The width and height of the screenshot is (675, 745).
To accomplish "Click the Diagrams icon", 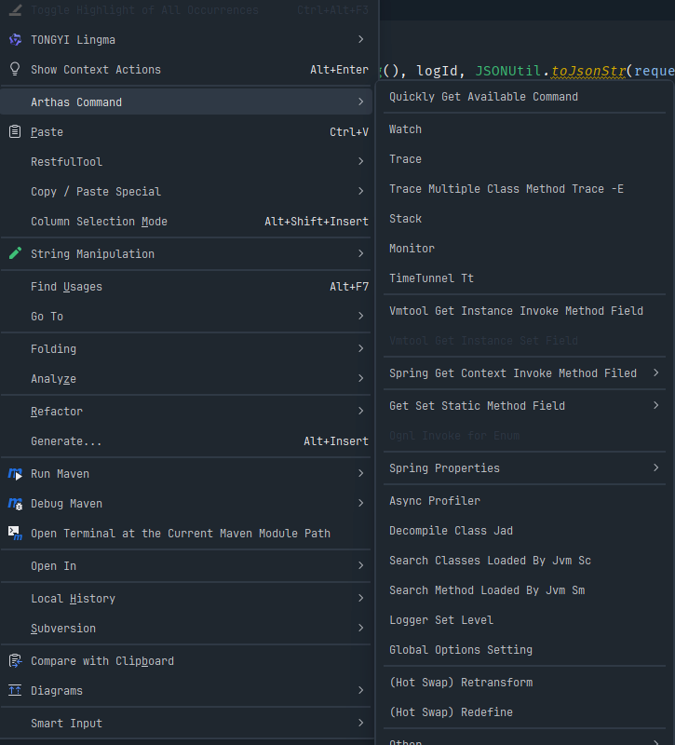I will pos(15,691).
